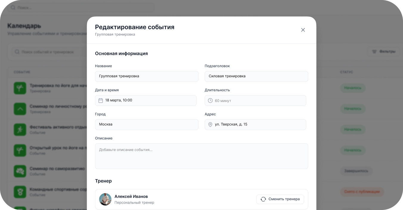
Task: Edit the address ул. Тверская, д. 15
Action: coord(255,124)
